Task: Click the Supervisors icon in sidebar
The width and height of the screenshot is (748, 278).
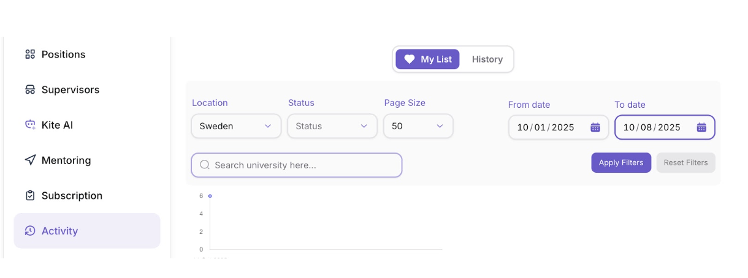Action: (x=30, y=90)
